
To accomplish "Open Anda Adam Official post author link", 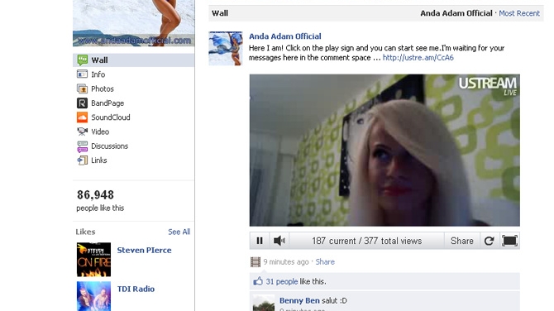I will click(x=285, y=36).
